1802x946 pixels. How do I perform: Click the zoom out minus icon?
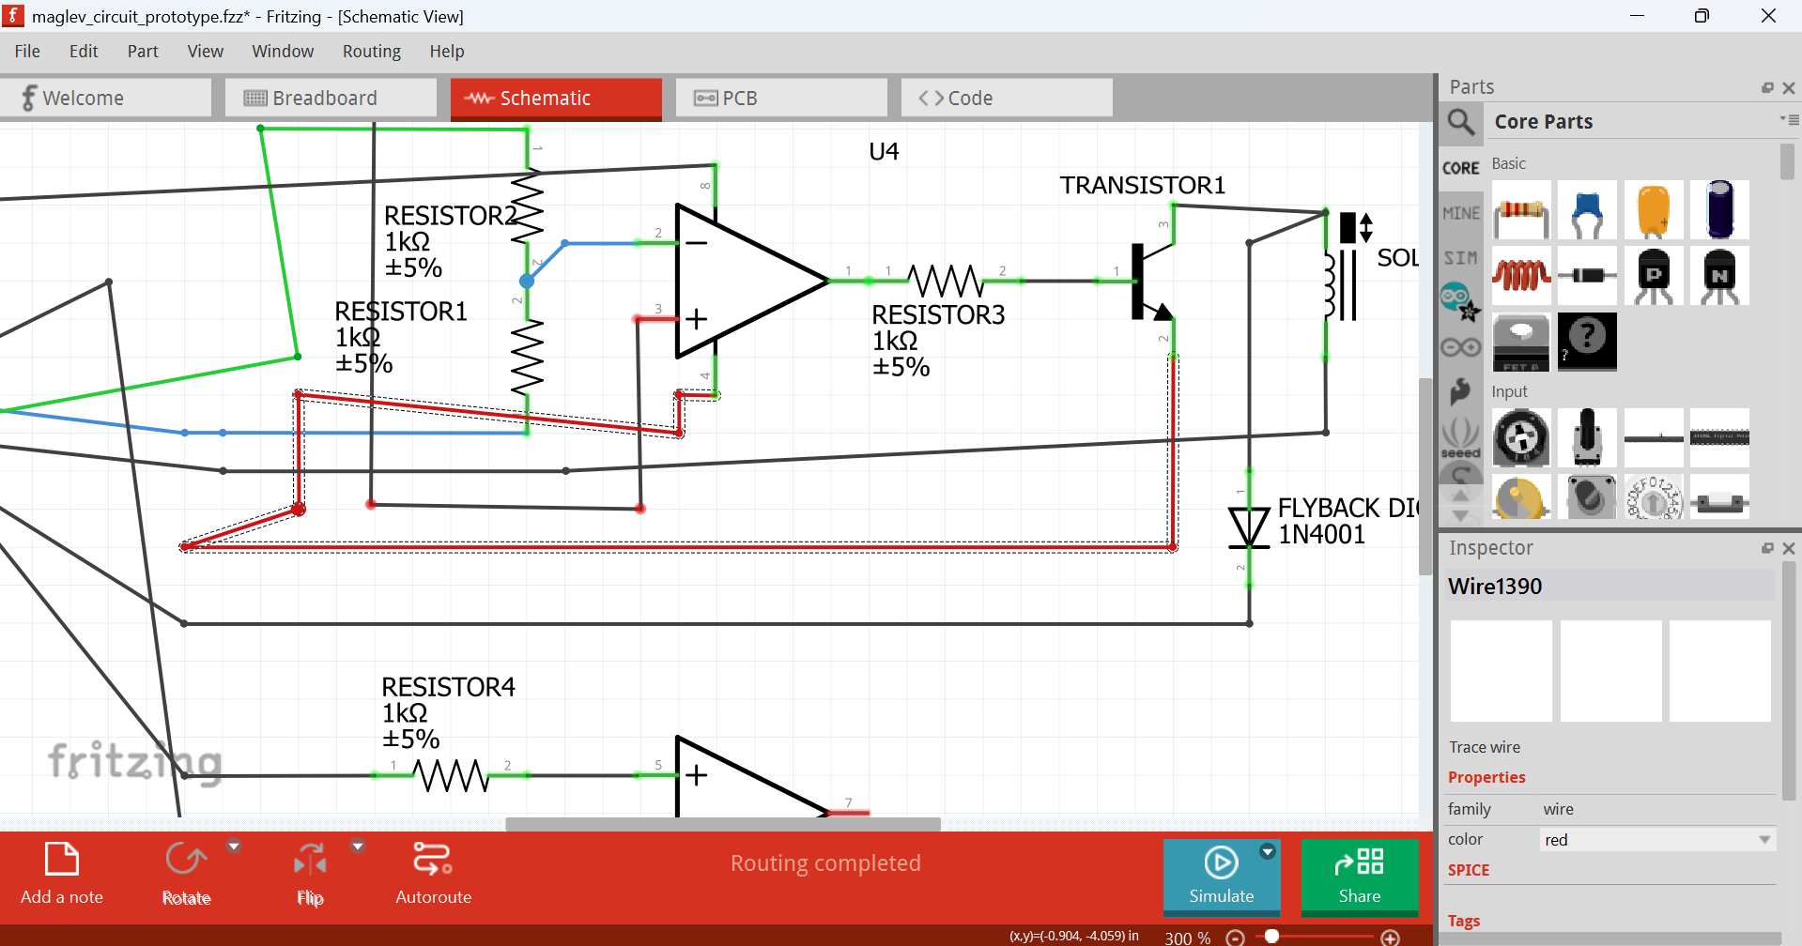tap(1236, 938)
